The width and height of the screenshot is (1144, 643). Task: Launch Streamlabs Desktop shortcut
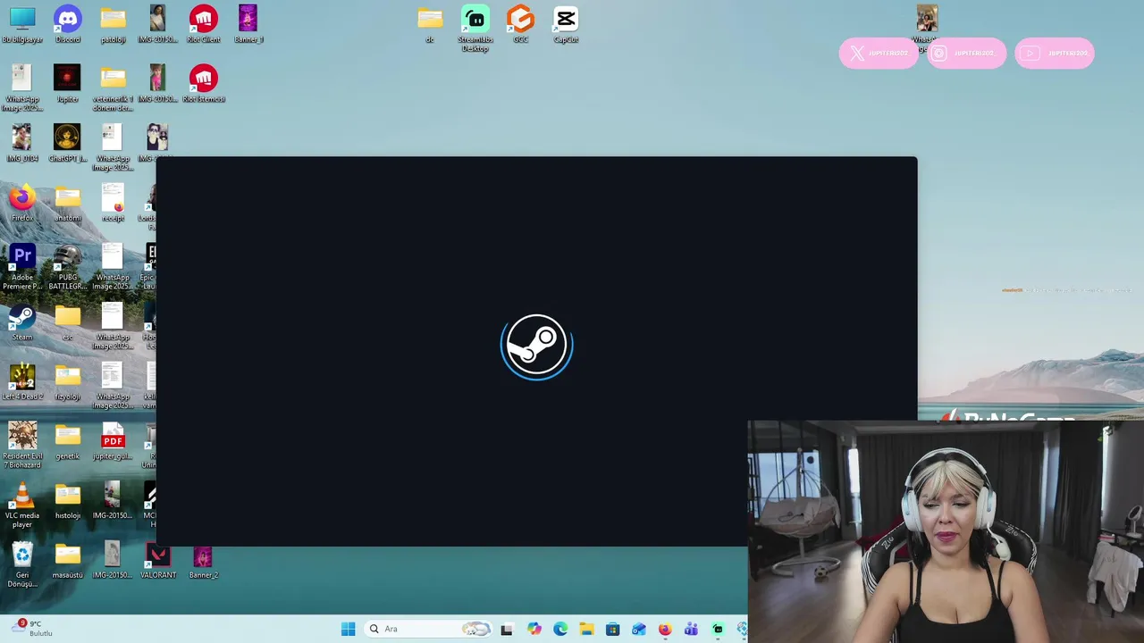click(475, 29)
